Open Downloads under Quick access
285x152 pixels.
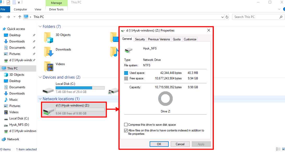17,41
